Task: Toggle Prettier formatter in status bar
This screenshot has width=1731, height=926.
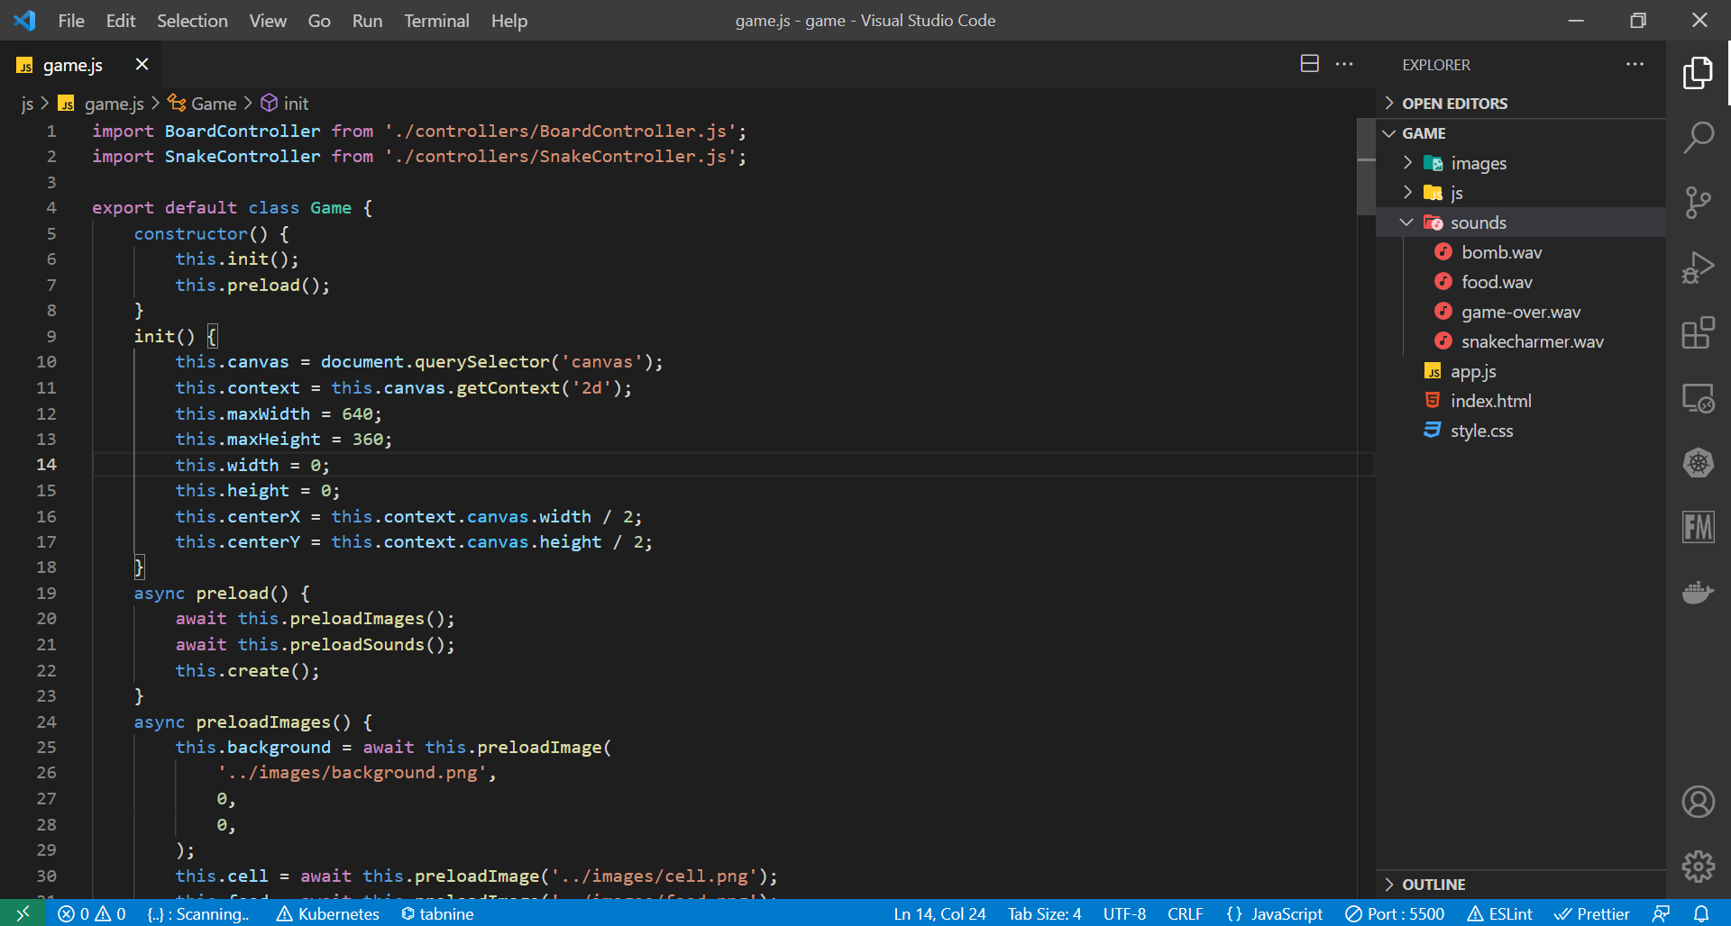Action: pyautogui.click(x=1592, y=913)
